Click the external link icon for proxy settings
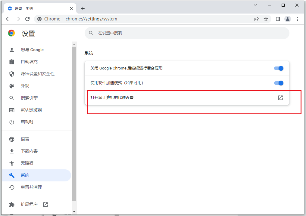Image resolution: width=306 pixels, height=216 pixels. 280,98
